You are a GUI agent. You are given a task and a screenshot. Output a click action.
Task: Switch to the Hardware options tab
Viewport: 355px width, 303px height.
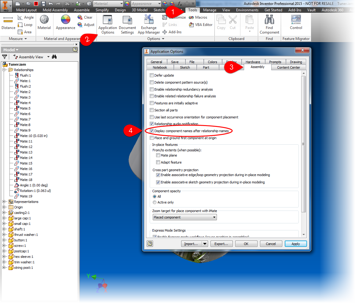pyautogui.click(x=253, y=62)
